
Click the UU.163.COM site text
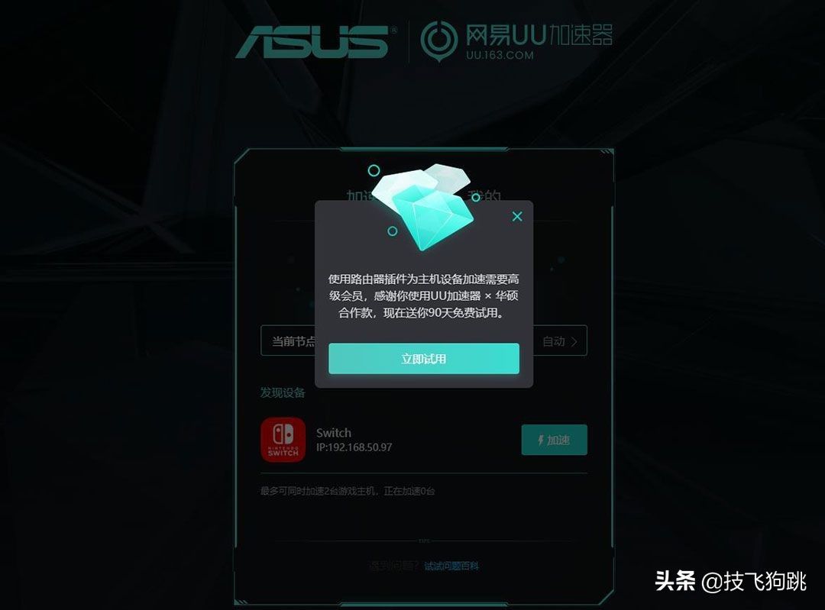(x=500, y=55)
